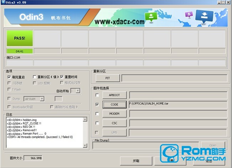
Task: Click log line 'hidden.img'
Action: click(22, 120)
